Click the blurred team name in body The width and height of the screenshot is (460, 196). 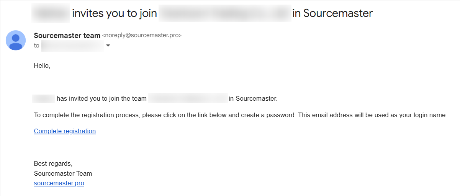click(x=188, y=98)
